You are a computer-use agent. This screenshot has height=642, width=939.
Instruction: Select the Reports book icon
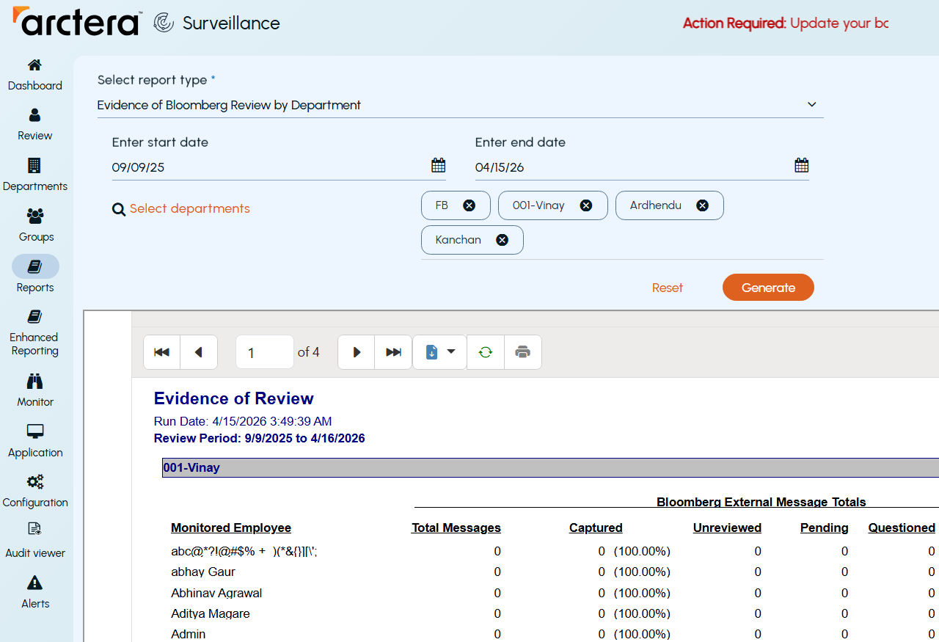35,266
